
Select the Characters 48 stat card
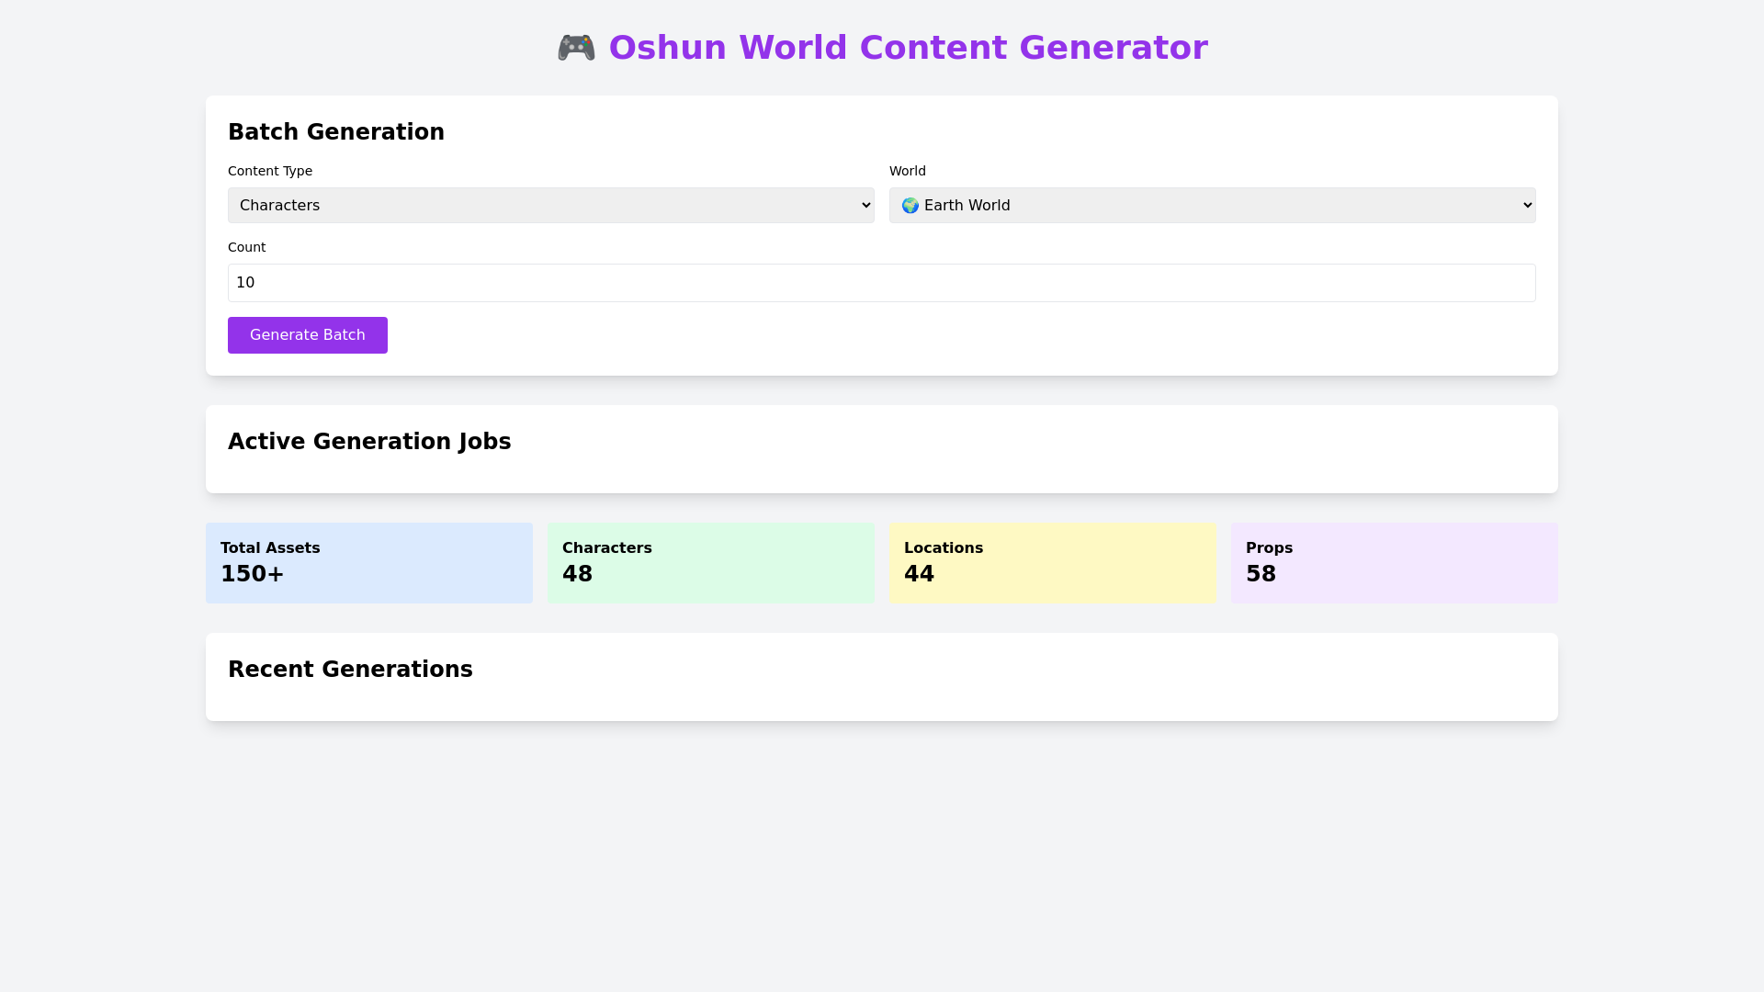(x=711, y=563)
